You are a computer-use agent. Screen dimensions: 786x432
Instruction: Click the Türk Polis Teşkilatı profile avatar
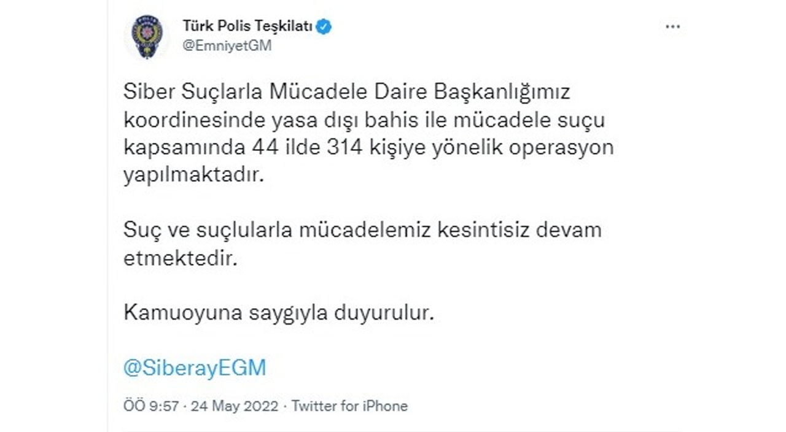147,37
